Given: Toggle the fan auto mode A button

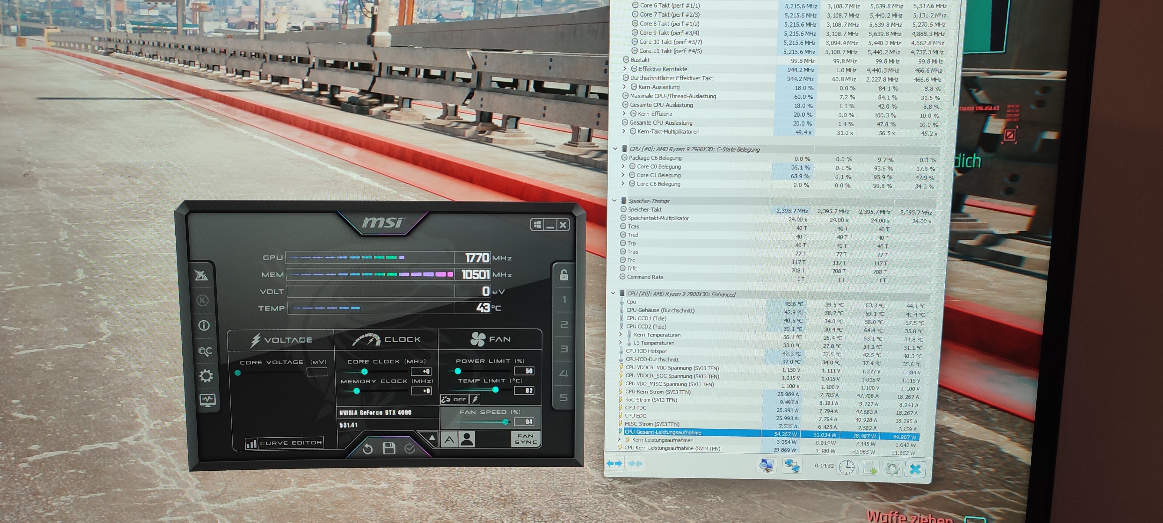Looking at the screenshot, I should pos(449,439).
